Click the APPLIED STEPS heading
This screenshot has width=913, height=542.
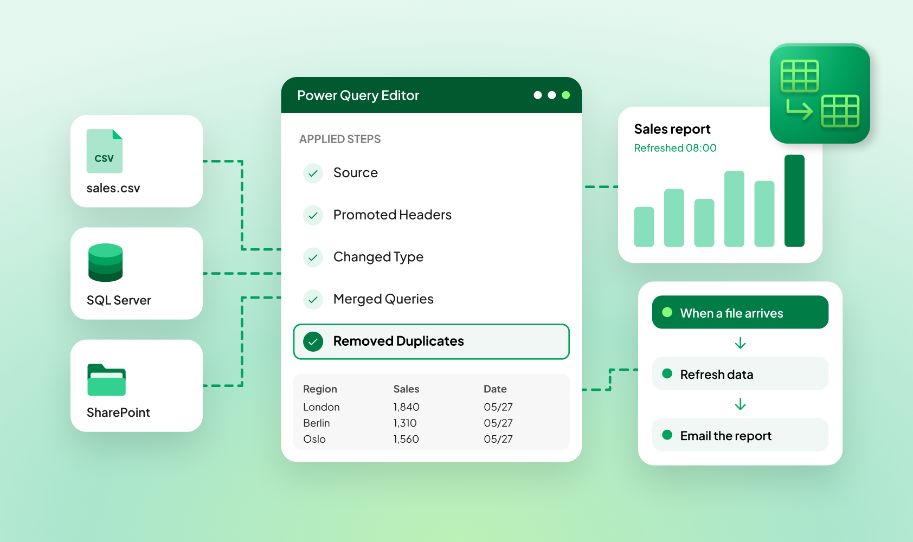[340, 139]
